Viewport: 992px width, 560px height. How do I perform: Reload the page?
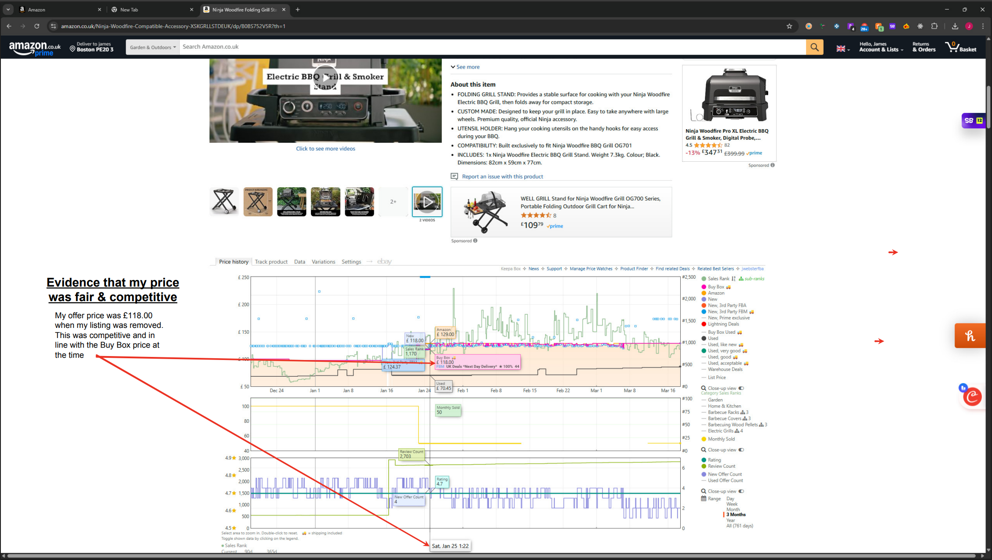(x=37, y=26)
